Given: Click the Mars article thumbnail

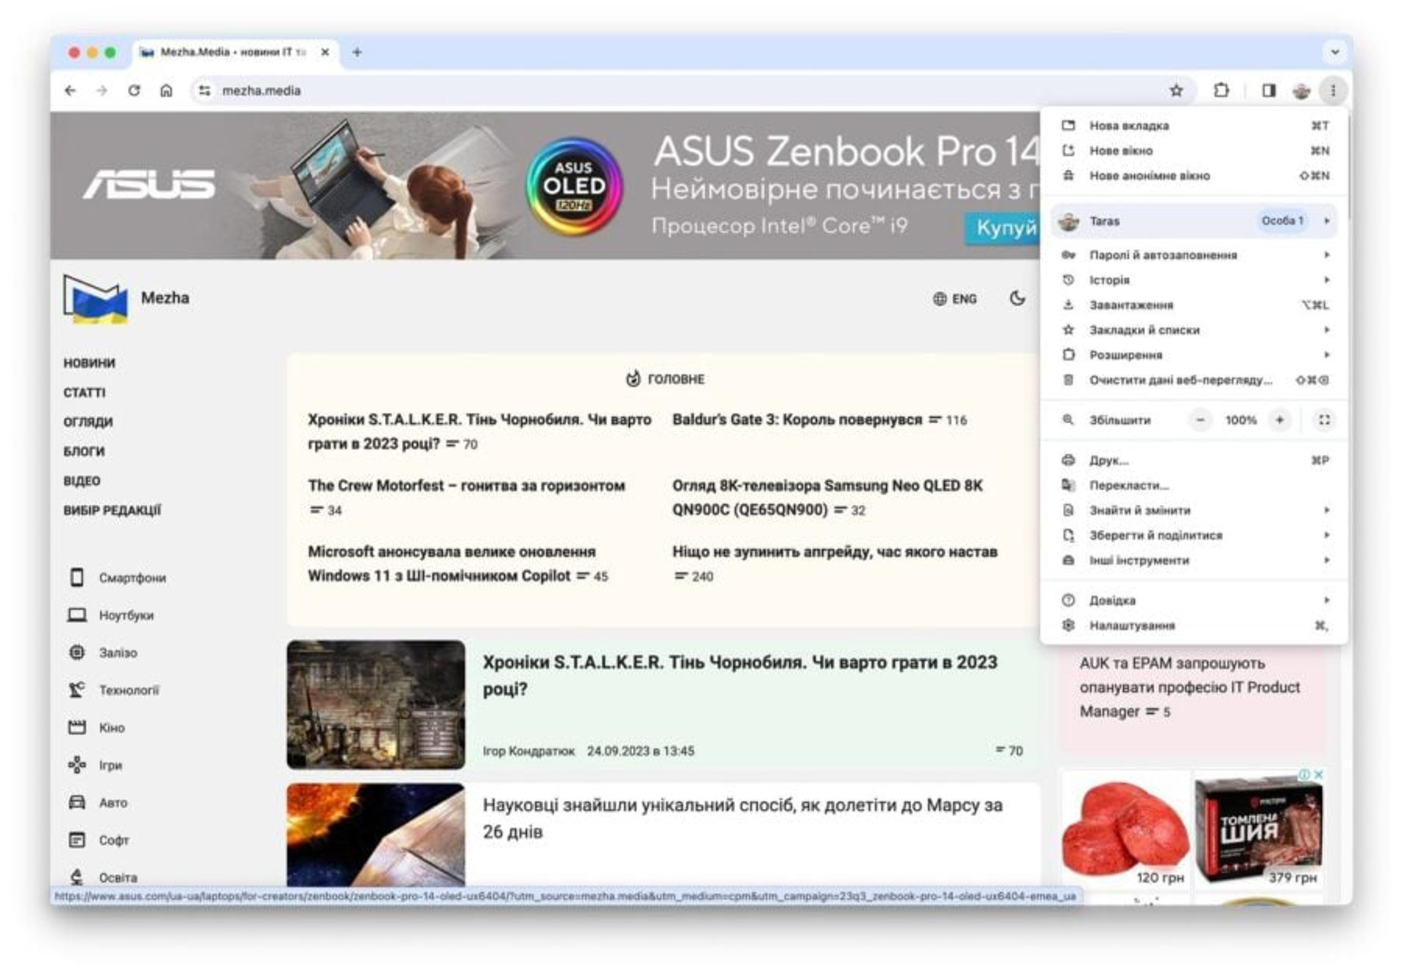Looking at the screenshot, I should 376,835.
